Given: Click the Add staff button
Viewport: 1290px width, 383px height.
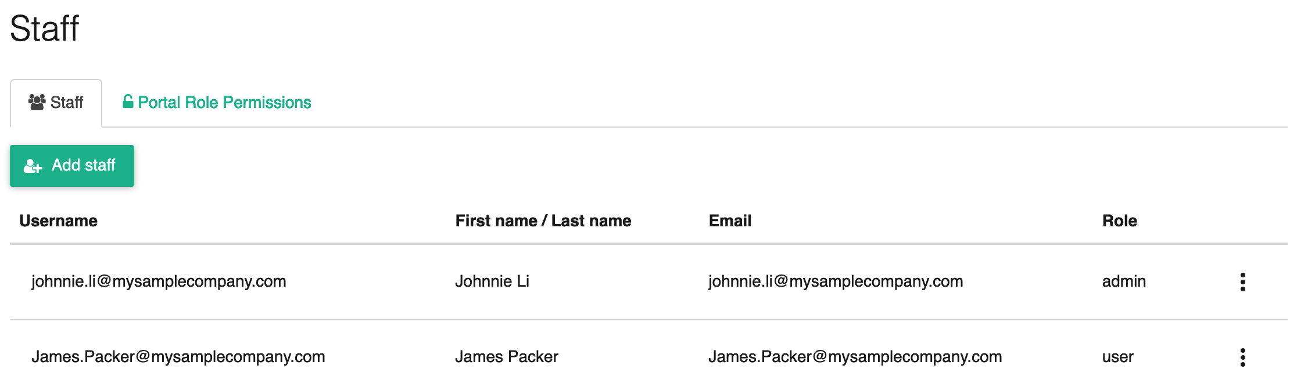Looking at the screenshot, I should 72,166.
